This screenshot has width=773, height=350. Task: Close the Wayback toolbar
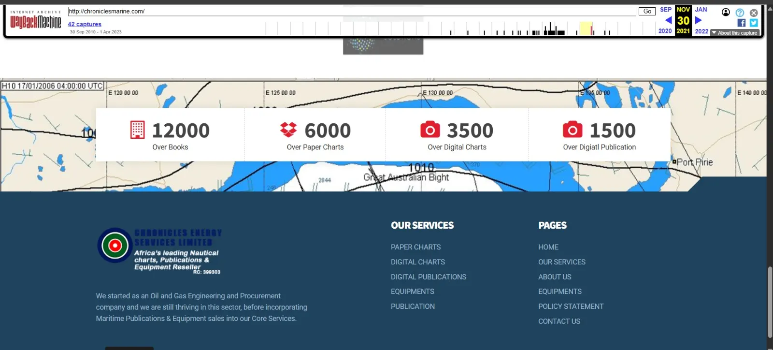tap(754, 13)
